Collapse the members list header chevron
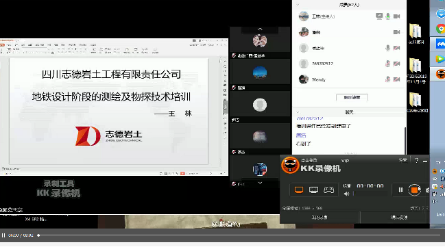This screenshot has height=247, width=445. 298,5
